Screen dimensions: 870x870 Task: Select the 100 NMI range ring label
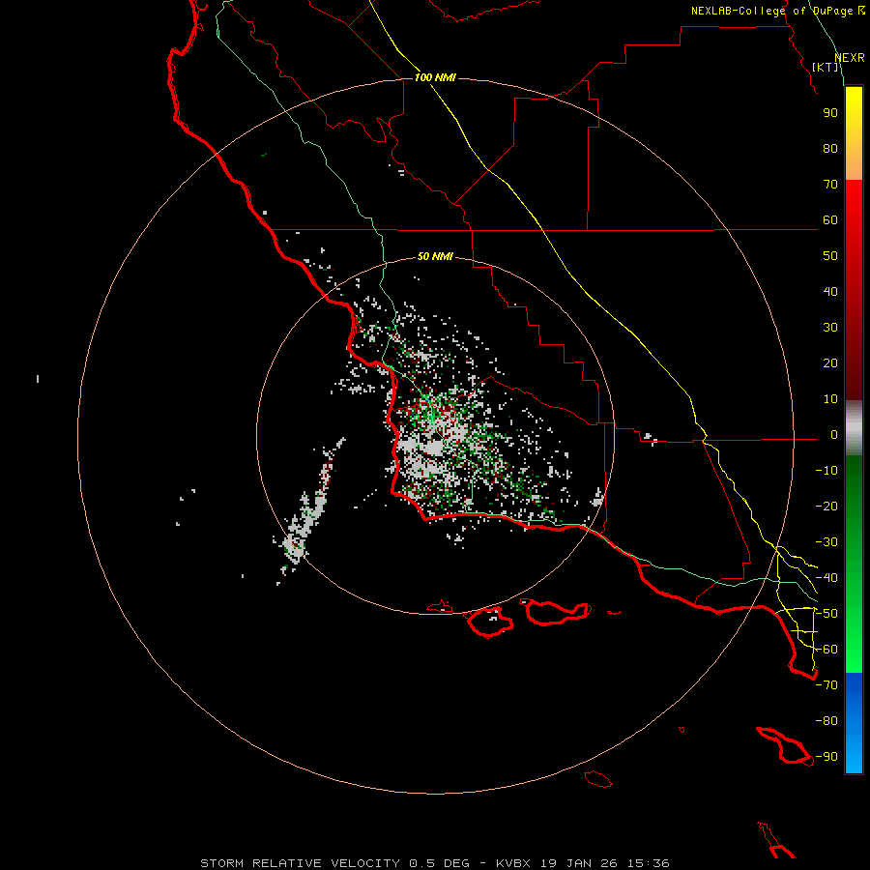click(435, 77)
